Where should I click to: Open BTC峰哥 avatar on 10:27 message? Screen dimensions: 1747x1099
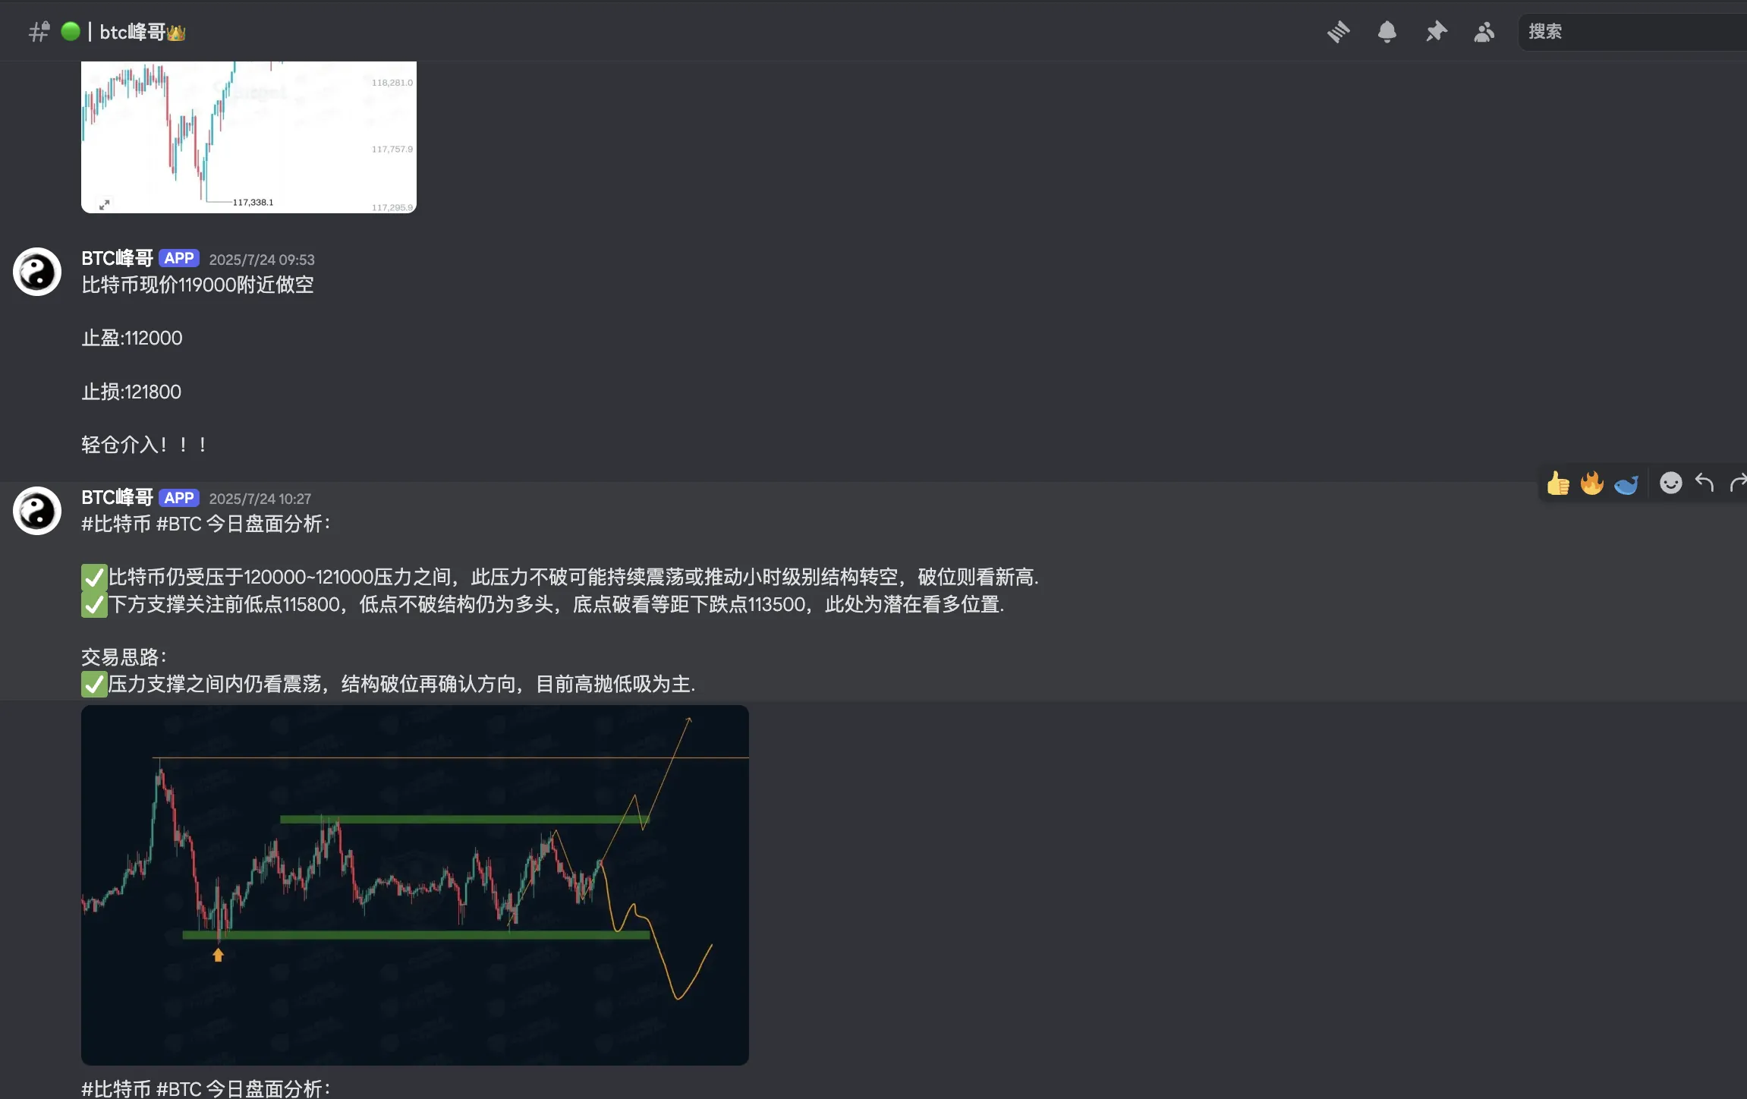(x=37, y=511)
